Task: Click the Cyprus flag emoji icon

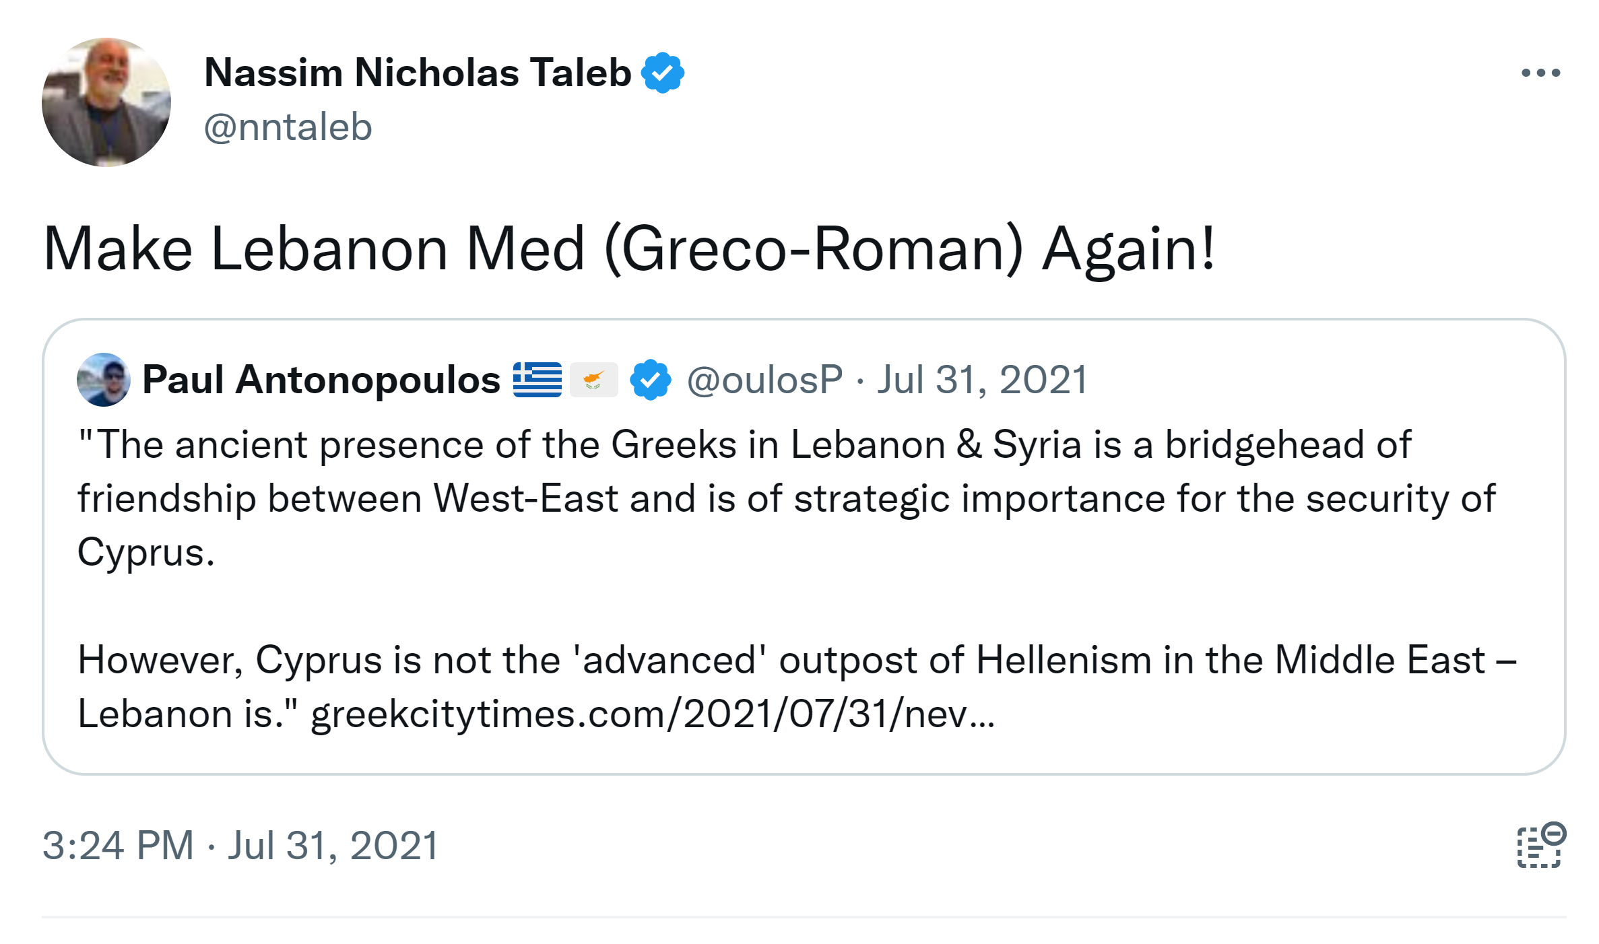Action: point(593,380)
